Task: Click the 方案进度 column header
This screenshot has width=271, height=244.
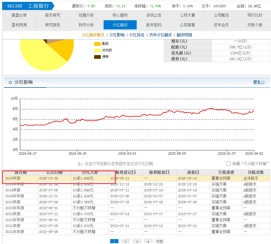Action: pos(226,172)
